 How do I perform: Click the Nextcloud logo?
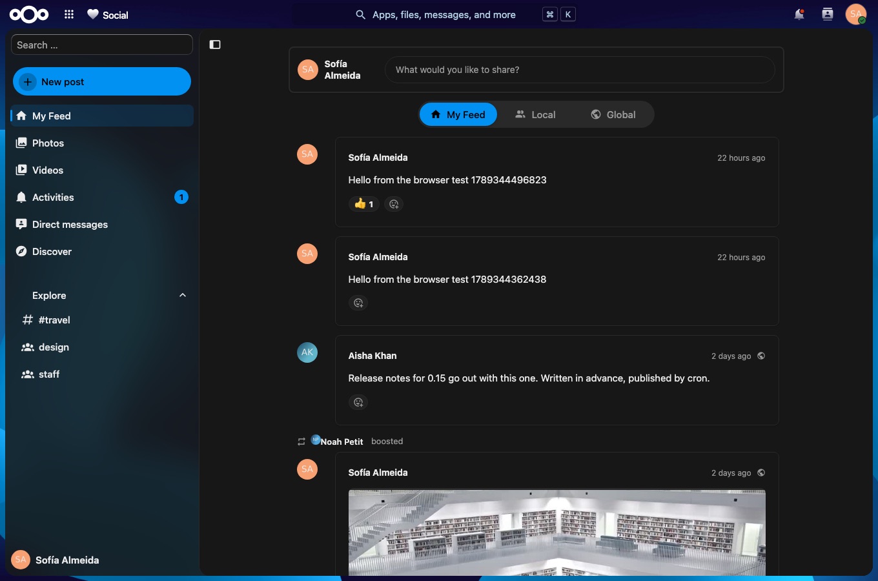29,14
